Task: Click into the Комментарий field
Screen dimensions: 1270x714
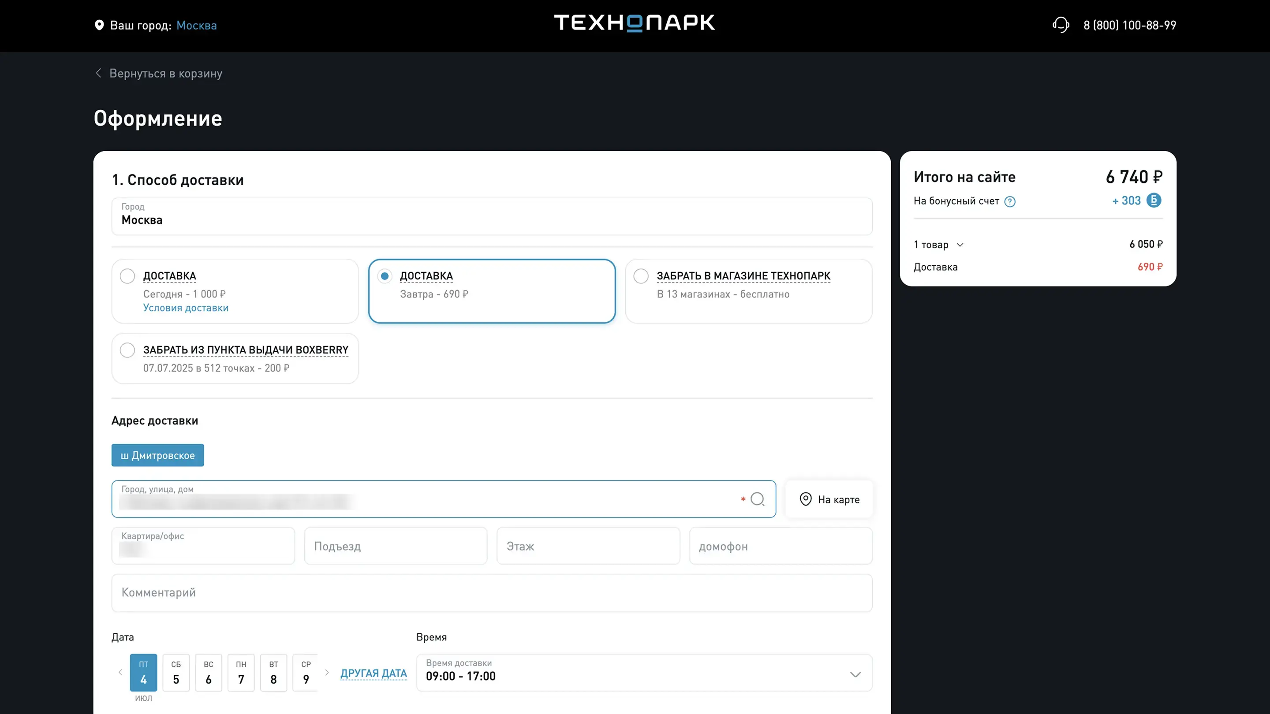Action: 492,593
